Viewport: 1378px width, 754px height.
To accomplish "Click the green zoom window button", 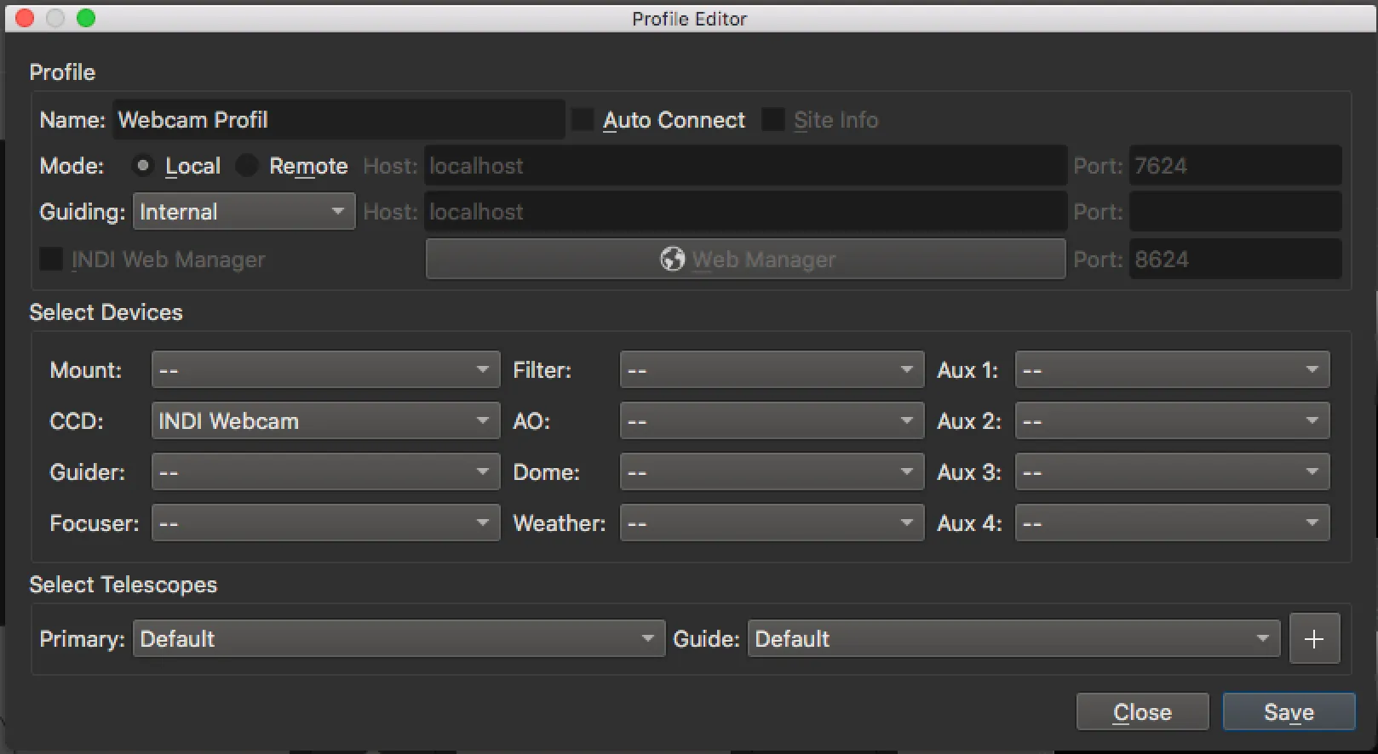I will coord(86,18).
